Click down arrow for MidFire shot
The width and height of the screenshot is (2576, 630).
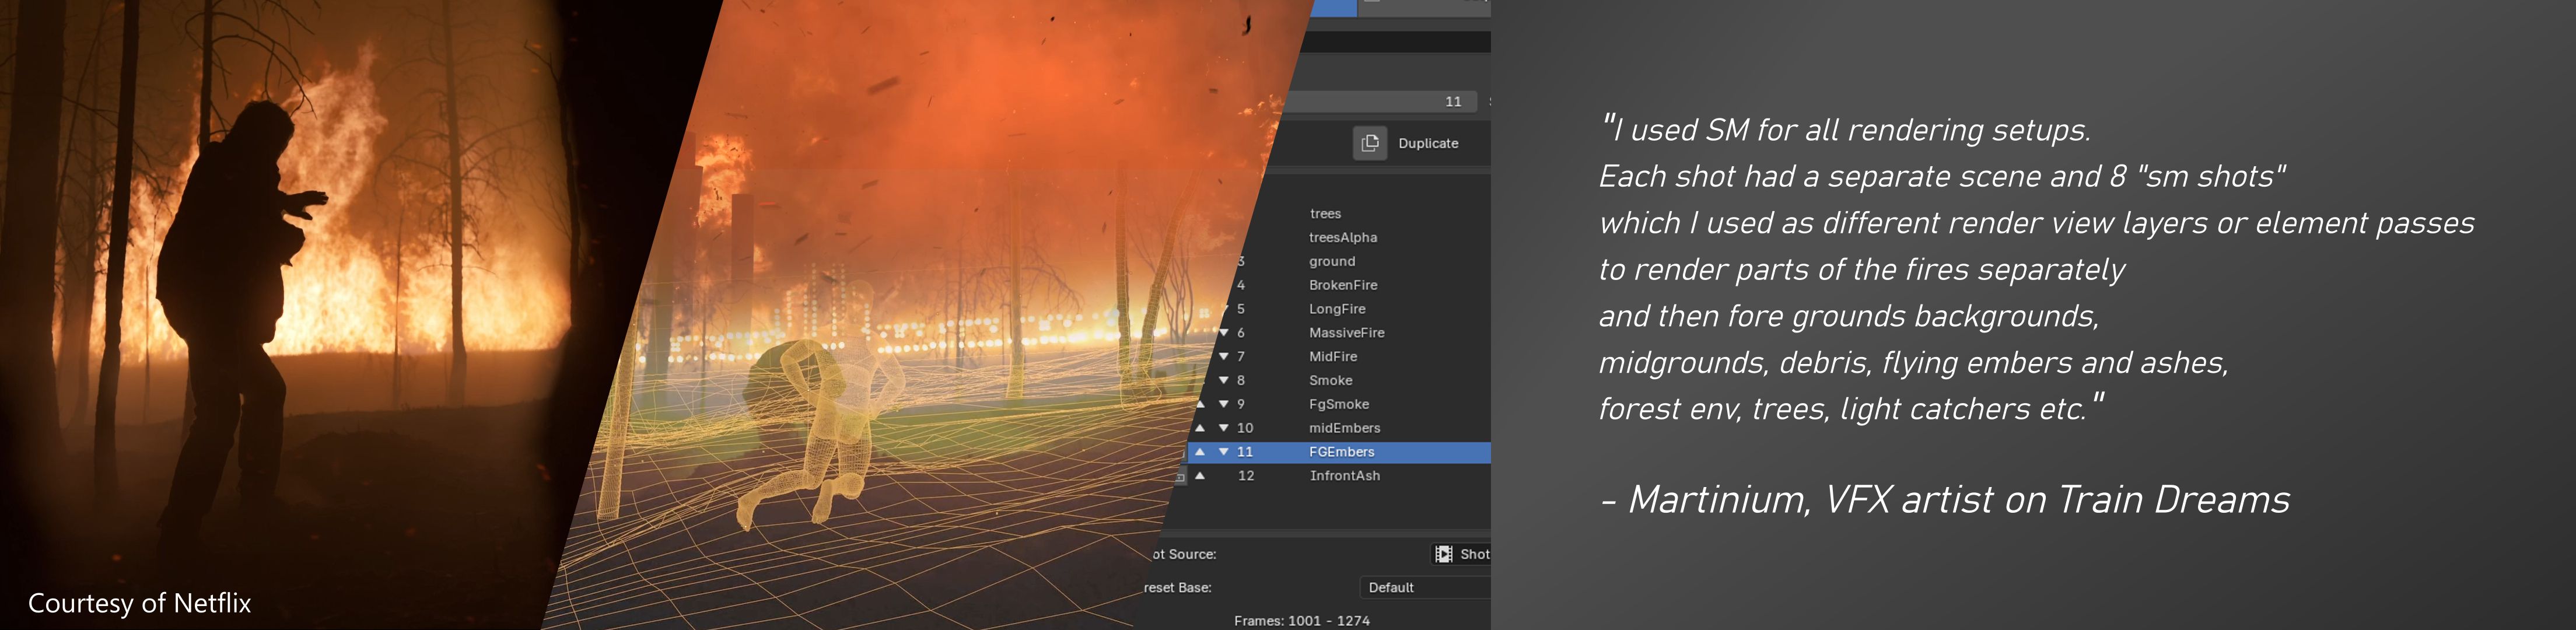coord(1223,356)
